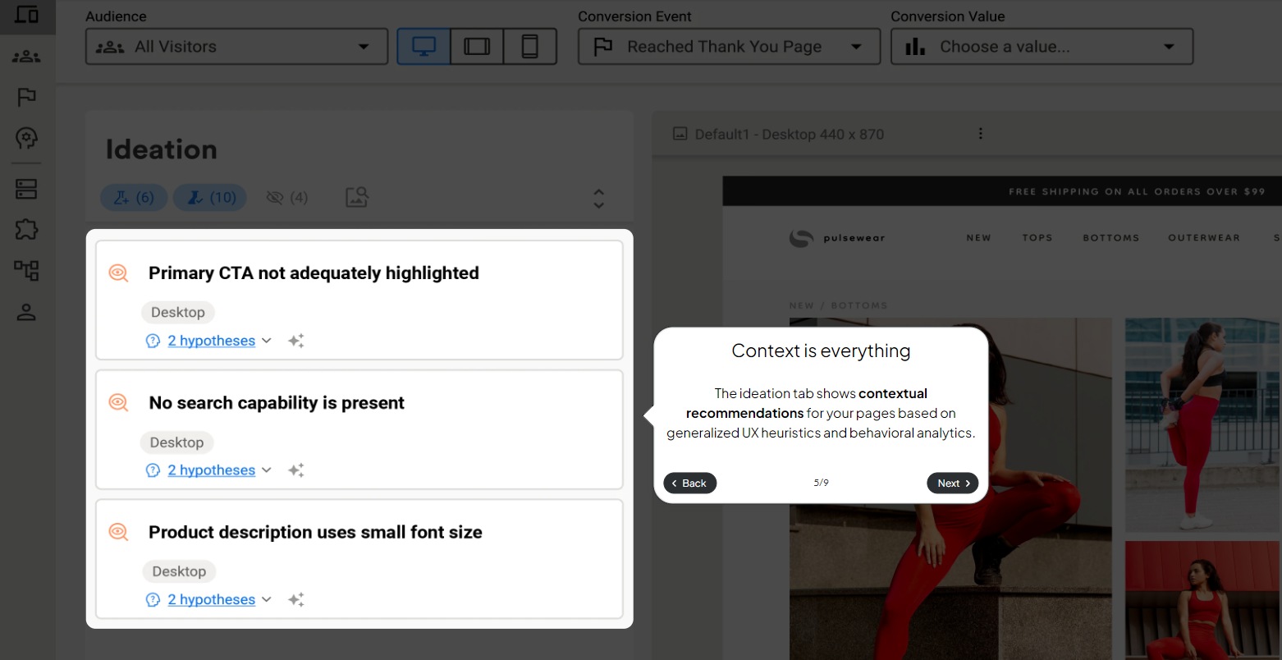Expand 2 hypotheses under No search capability
1282x660 pixels.
(211, 470)
